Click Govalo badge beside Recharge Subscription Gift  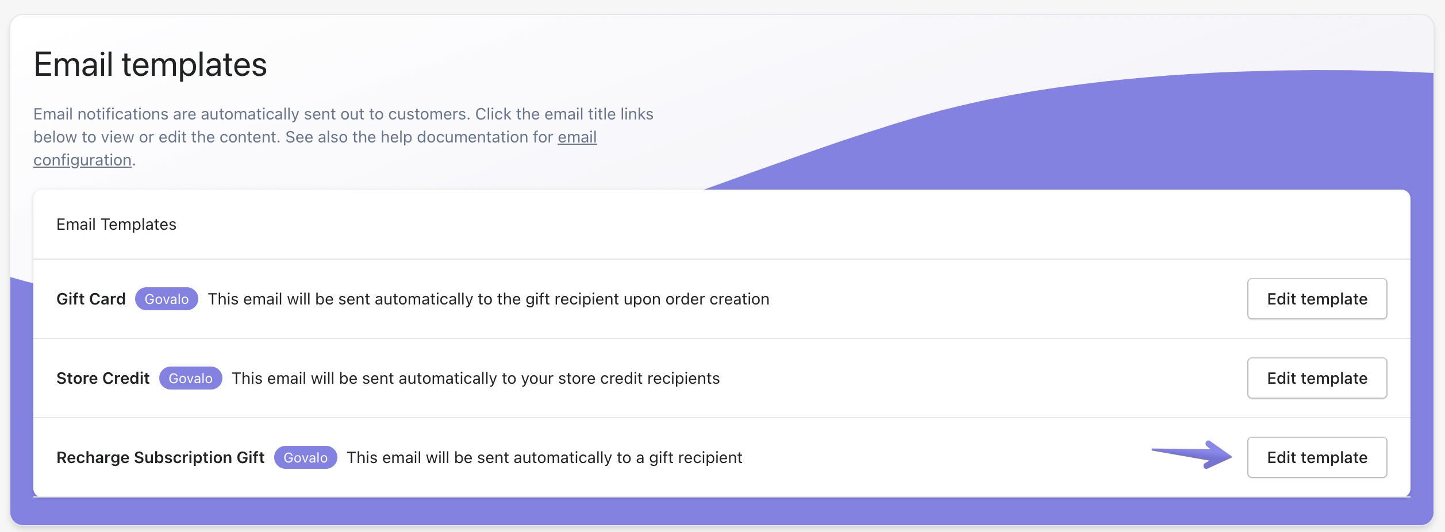[305, 457]
